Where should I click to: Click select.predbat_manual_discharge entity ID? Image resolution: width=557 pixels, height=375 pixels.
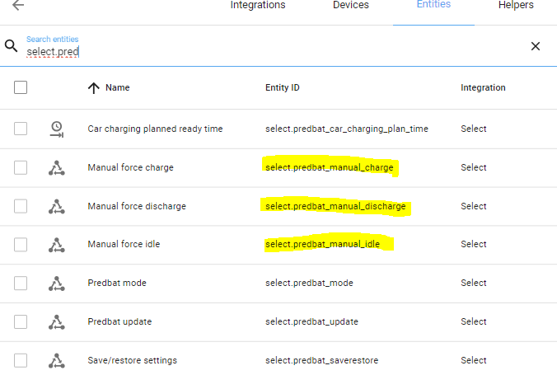335,206
